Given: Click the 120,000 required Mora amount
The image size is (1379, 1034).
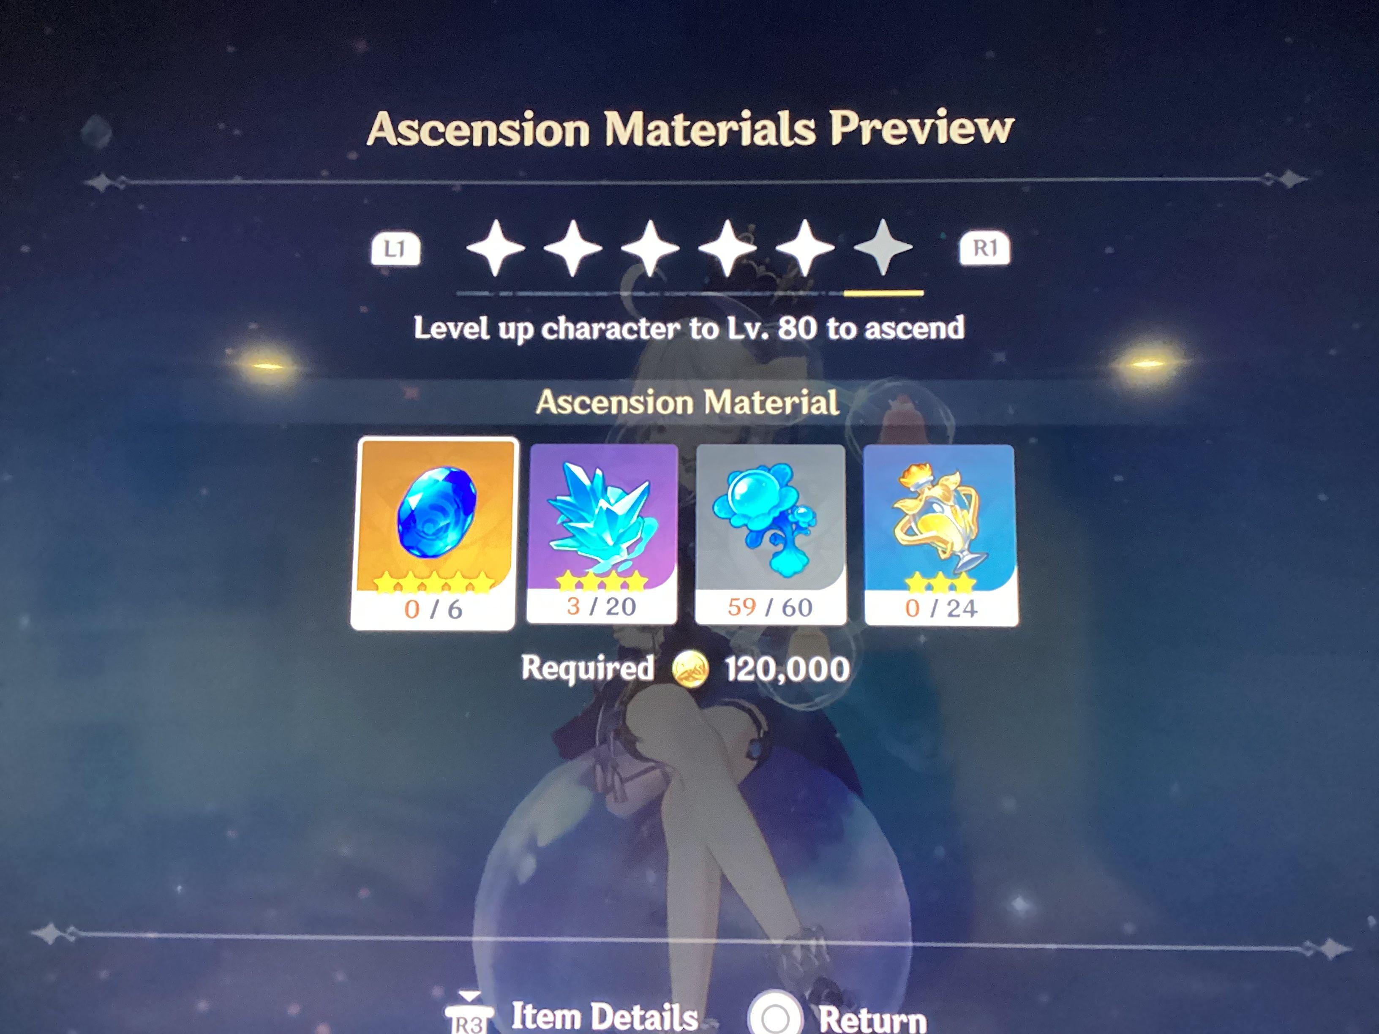Looking at the screenshot, I should click(x=788, y=669).
